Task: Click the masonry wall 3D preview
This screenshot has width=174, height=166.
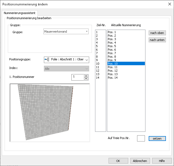Action: click(x=50, y=113)
